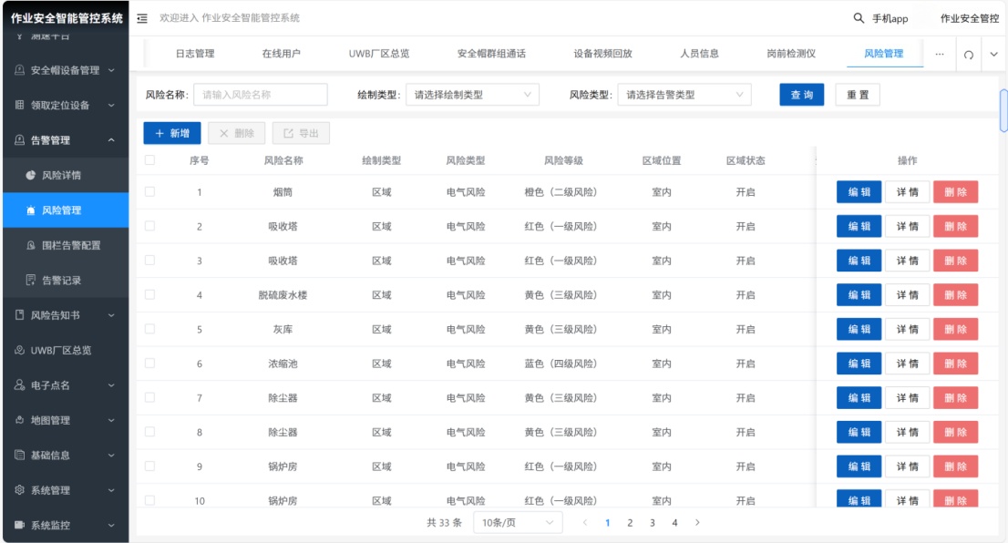Screen dimensions: 1008x543
Task: Click the vertical scrollbar on the right edge
Action: click(1003, 109)
